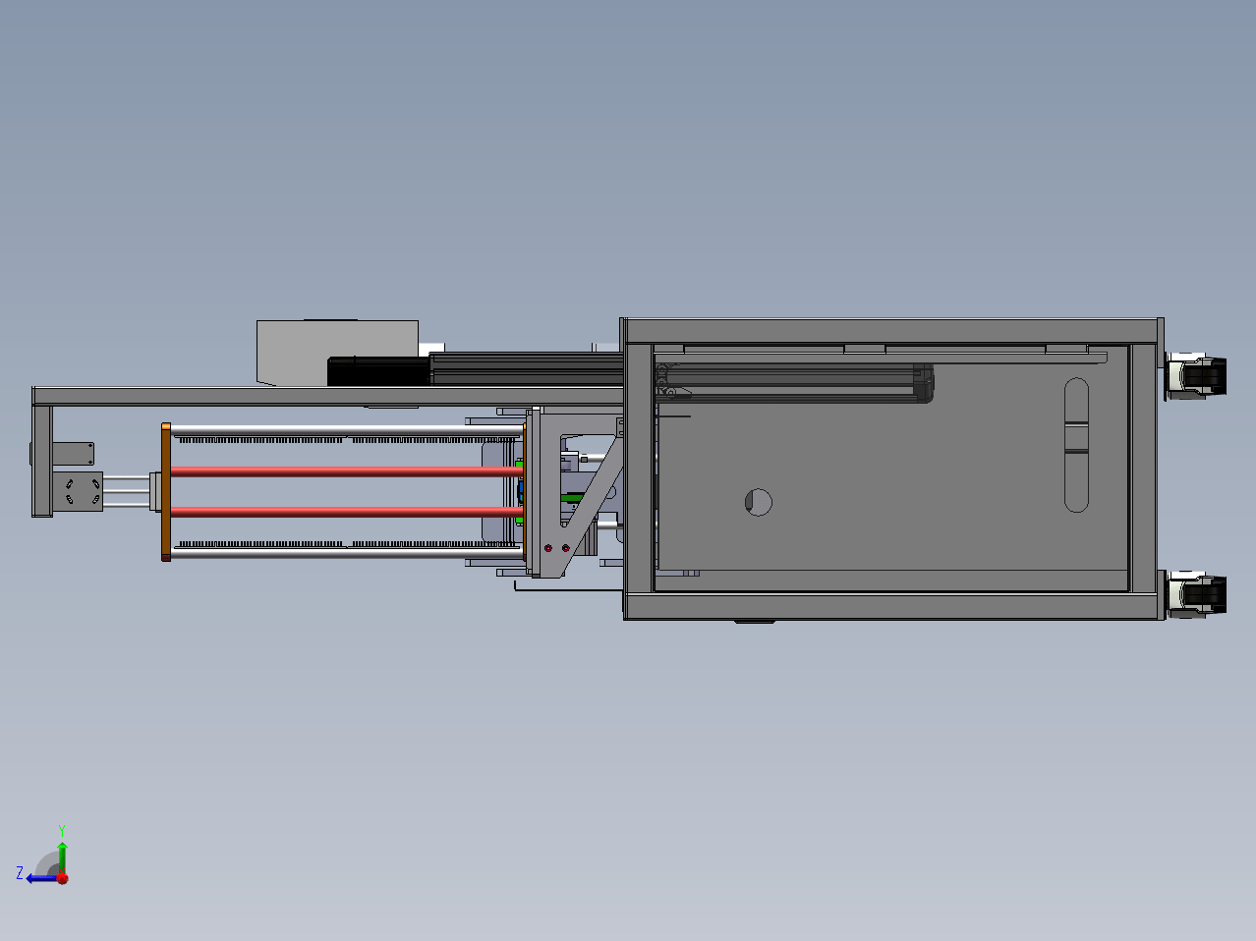Click the oblong slot in the gray panel
The image size is (1256, 941).
coord(1076,445)
